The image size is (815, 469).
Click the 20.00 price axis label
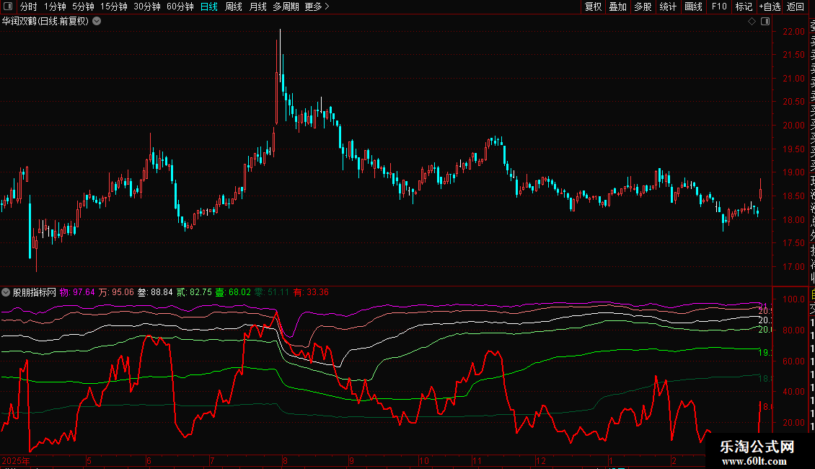793,126
